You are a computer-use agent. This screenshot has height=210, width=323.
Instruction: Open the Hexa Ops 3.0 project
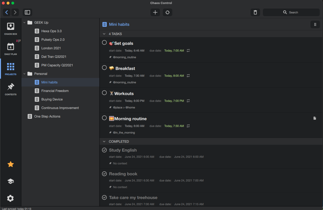pos(51,31)
